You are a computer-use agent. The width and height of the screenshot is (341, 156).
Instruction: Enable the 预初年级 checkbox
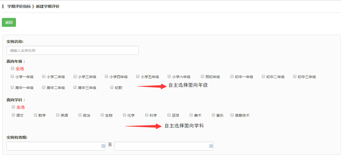[x=202, y=77]
